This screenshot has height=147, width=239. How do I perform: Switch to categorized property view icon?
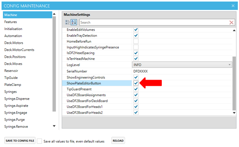[x=67, y=22]
